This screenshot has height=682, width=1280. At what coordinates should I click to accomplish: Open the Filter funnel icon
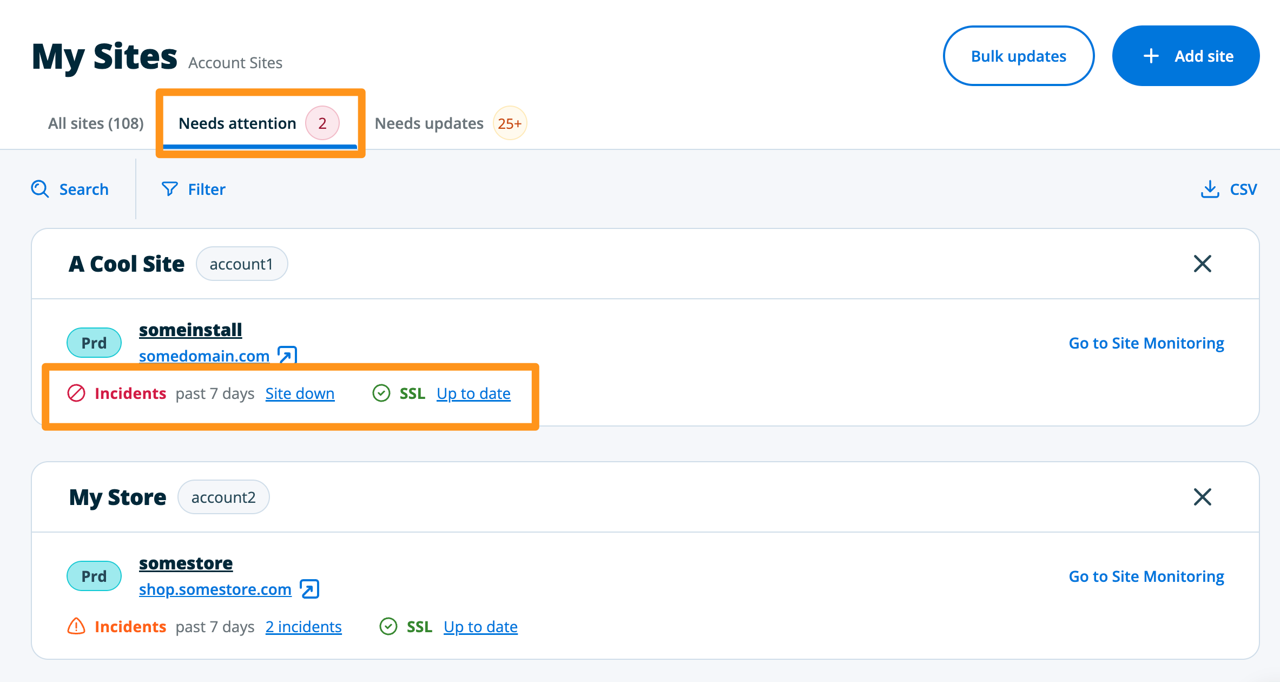click(x=169, y=189)
